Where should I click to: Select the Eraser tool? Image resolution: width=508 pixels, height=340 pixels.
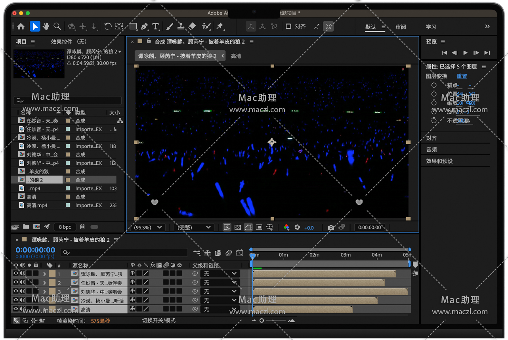pyautogui.click(x=192, y=27)
